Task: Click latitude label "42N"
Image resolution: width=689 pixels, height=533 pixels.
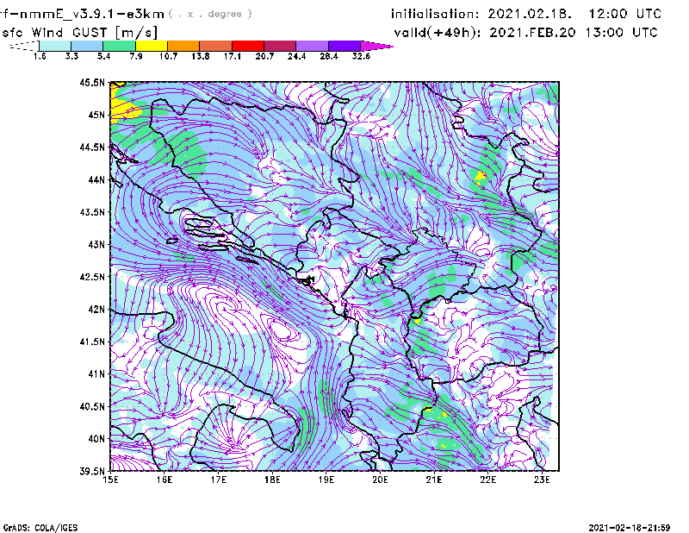Action: tap(96, 310)
